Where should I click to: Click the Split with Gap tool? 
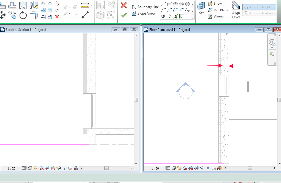(x=50, y=4)
